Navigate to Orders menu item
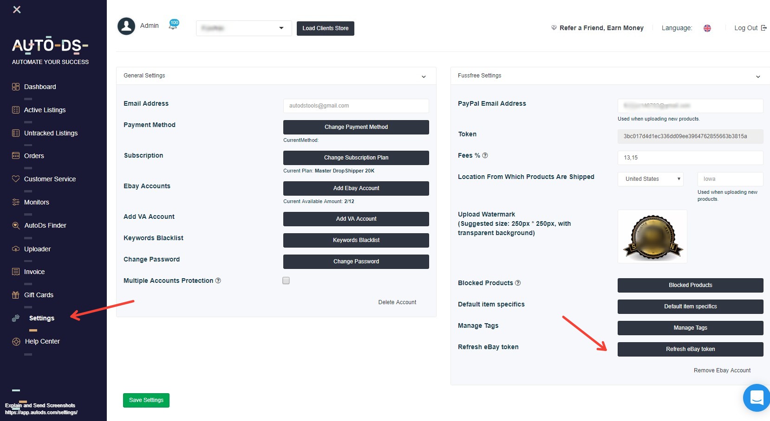 click(x=34, y=156)
